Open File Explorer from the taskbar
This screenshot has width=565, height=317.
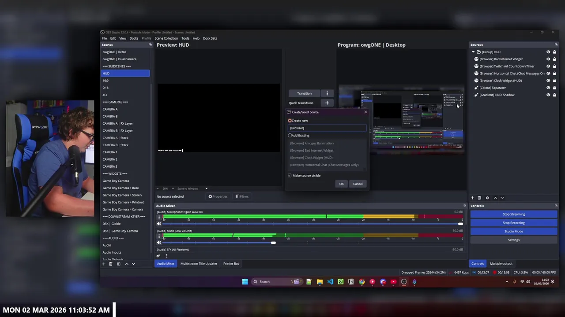pos(320,282)
